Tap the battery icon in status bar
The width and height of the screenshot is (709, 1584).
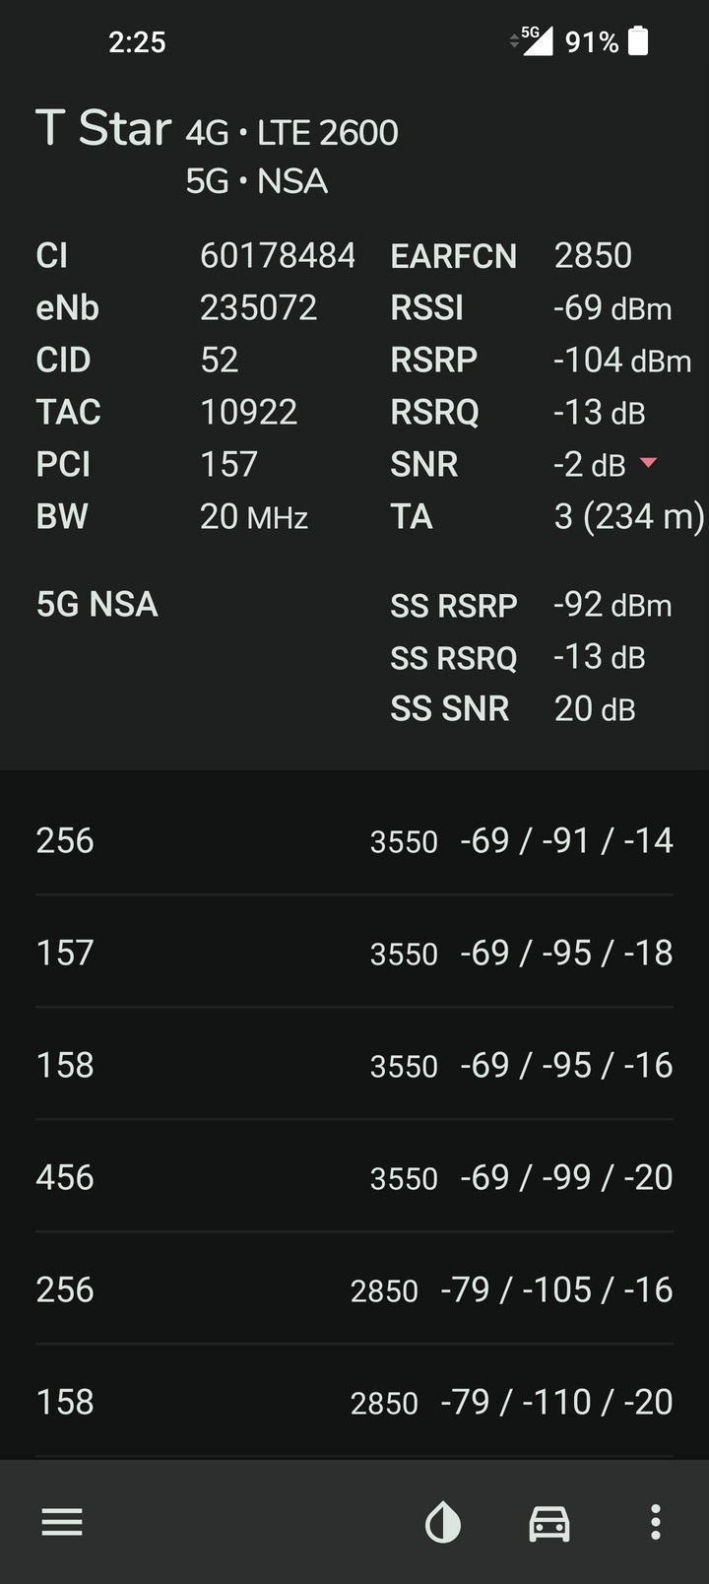tap(638, 41)
